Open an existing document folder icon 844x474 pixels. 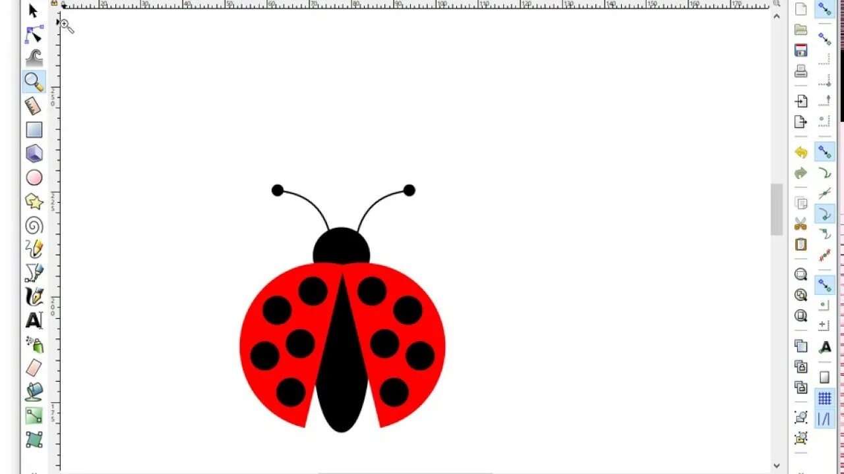click(801, 30)
